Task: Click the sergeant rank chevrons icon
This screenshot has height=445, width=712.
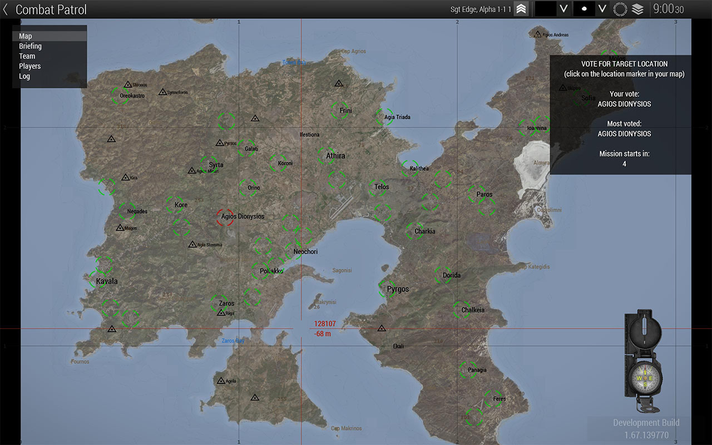Action: tap(521, 9)
